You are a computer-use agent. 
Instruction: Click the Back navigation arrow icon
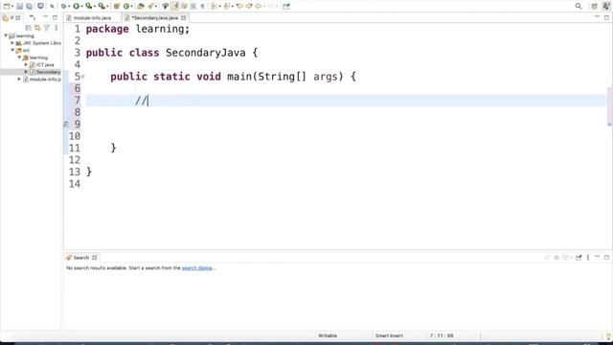(x=258, y=7)
